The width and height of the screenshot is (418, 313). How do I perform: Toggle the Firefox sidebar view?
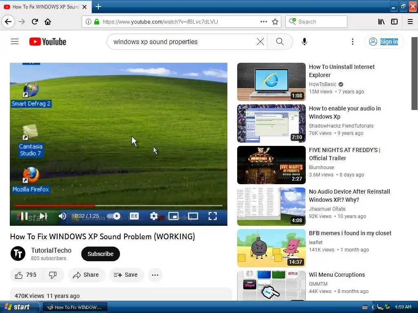pyautogui.click(x=394, y=22)
